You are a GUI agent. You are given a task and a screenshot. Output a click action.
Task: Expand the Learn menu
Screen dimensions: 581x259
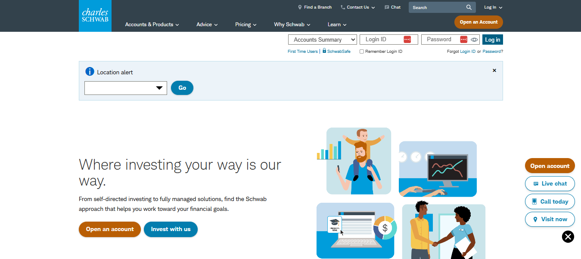337,24
